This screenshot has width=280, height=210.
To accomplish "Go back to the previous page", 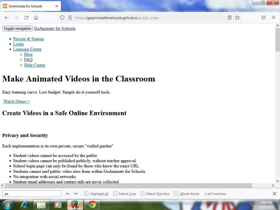I will [x=7, y=18].
